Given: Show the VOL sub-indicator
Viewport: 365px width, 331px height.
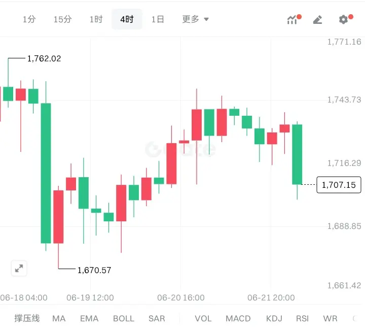Looking at the screenshot, I should tap(203, 318).
